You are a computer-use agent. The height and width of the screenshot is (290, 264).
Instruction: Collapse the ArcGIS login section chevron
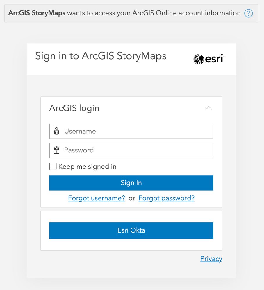(x=209, y=108)
